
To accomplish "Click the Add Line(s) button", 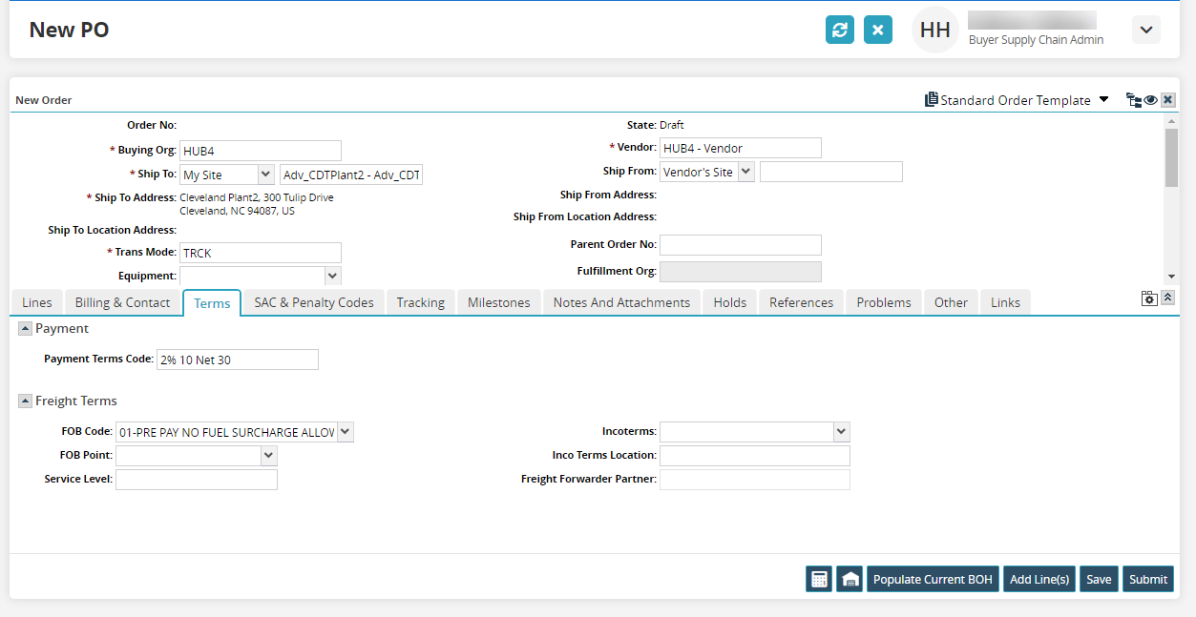I will pos(1039,579).
